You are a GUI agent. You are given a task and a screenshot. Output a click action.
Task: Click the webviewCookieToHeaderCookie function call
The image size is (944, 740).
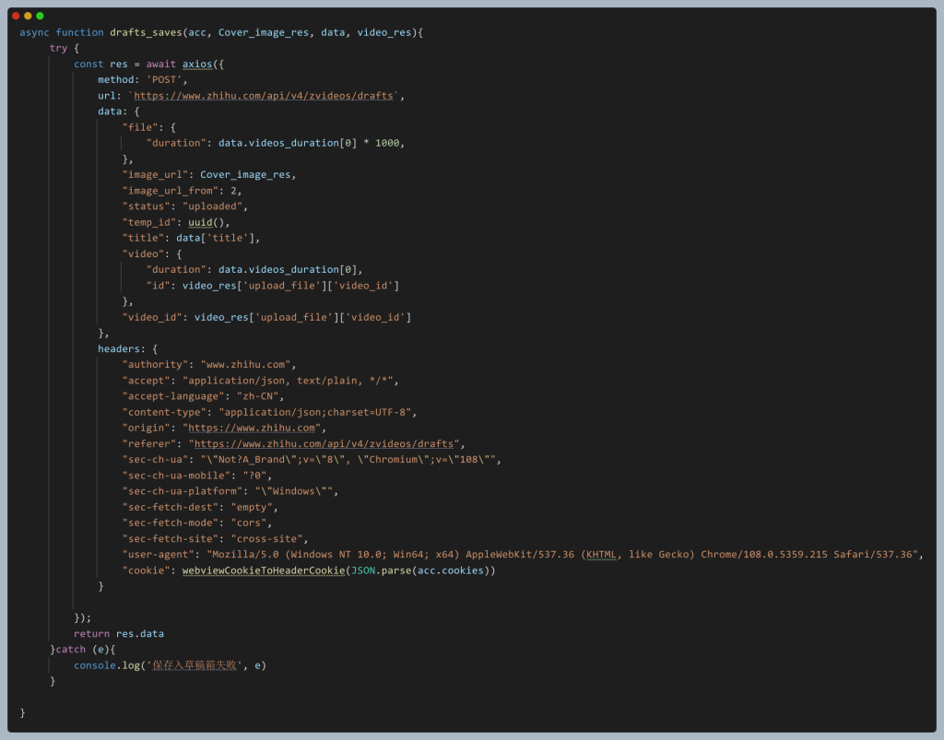(264, 571)
